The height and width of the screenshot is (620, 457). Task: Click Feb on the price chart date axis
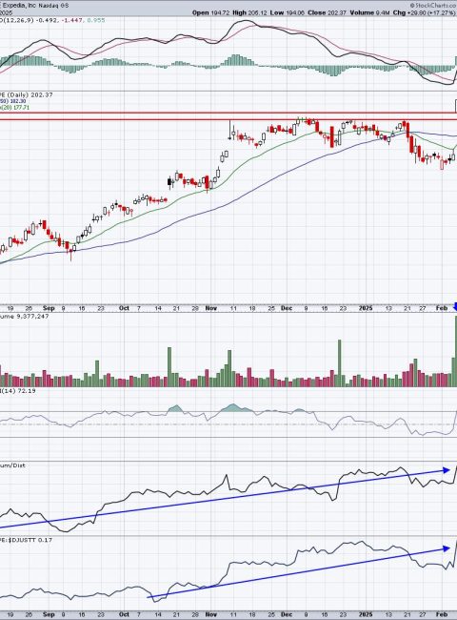click(442, 308)
